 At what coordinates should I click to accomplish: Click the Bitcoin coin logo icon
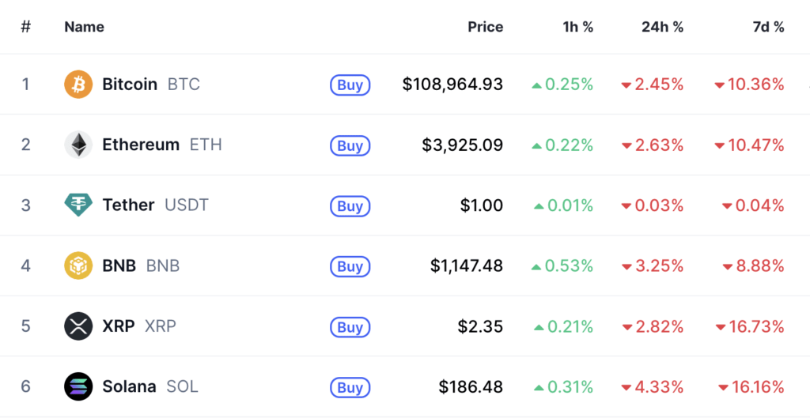[x=78, y=85]
